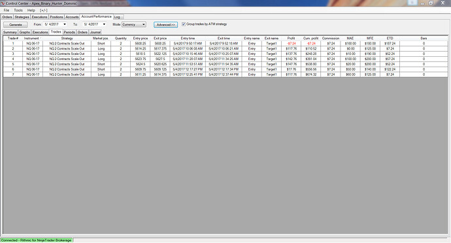Select cum. profit $674.32 in trade 7
Screen dimensions: 451x243
[311, 74]
